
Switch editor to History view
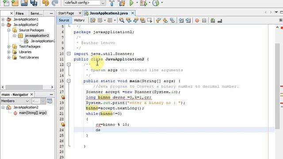pyautogui.click(x=79, y=20)
